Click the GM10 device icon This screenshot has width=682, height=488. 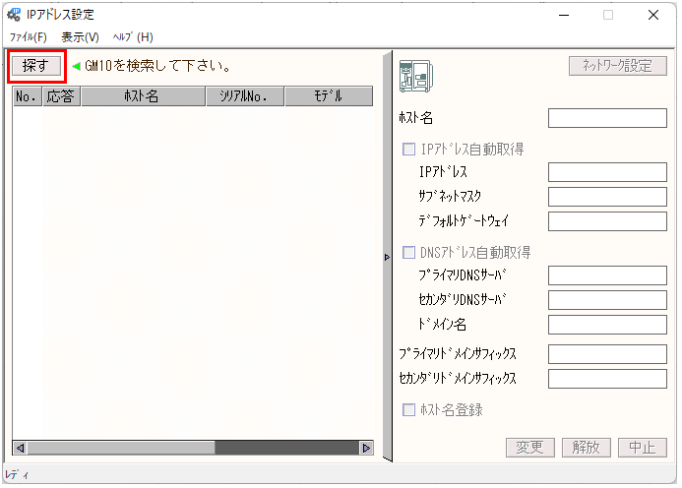[x=416, y=76]
